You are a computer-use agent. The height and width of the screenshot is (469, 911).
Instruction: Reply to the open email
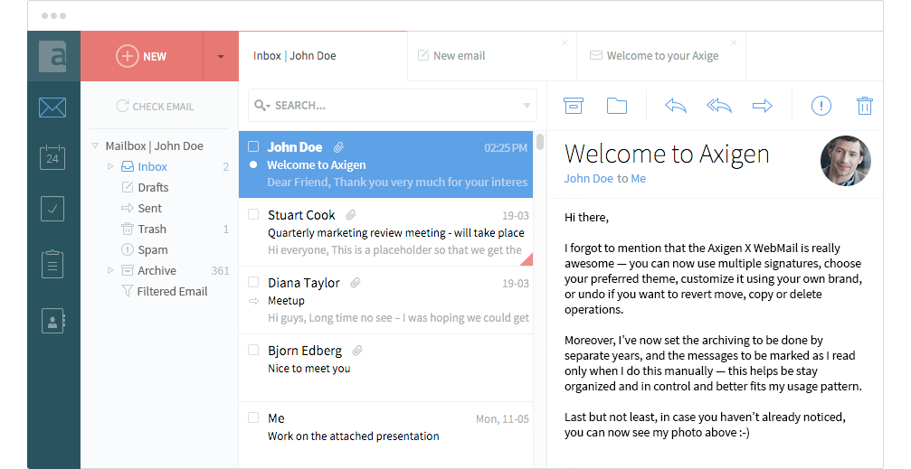click(x=675, y=106)
